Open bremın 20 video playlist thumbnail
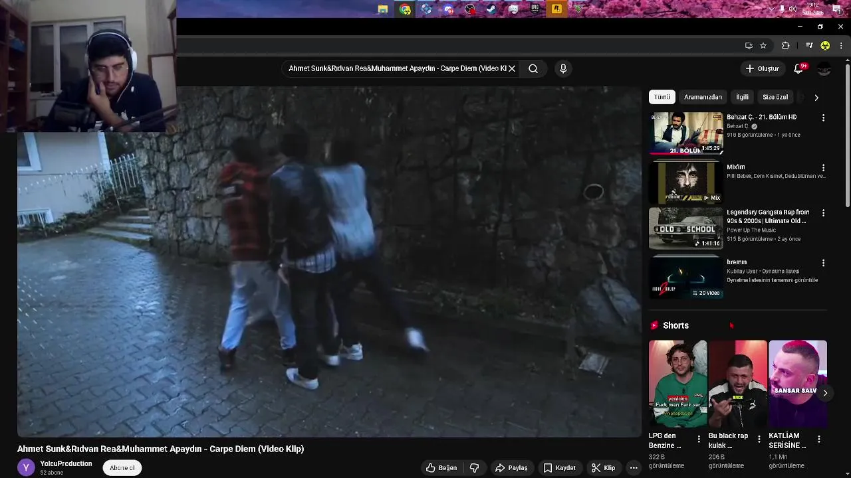Screen dimensions: 851x478 [x=685, y=278]
